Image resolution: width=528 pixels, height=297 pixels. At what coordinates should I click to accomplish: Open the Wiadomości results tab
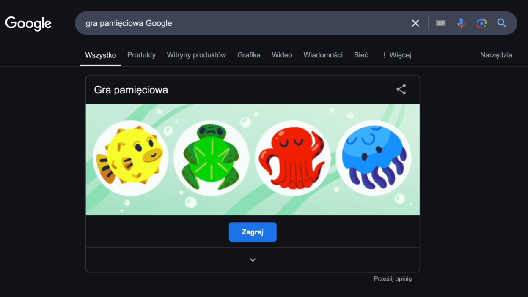click(323, 55)
